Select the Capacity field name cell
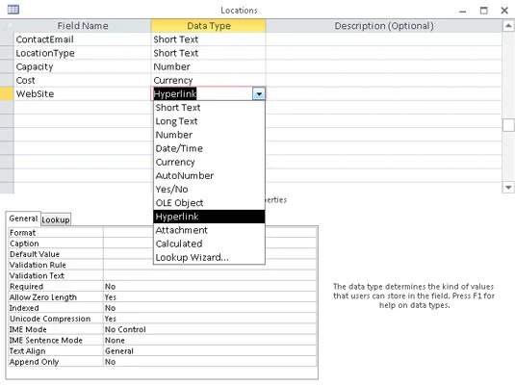Screen dimensions: 515x385 click(x=83, y=66)
